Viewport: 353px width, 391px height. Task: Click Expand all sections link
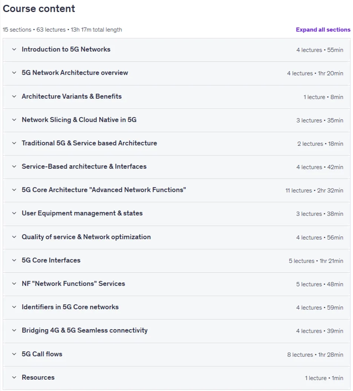pyautogui.click(x=323, y=30)
